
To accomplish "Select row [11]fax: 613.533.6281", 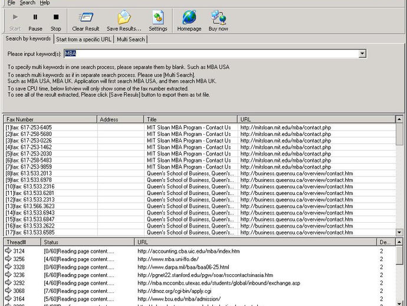I will point(200,193).
